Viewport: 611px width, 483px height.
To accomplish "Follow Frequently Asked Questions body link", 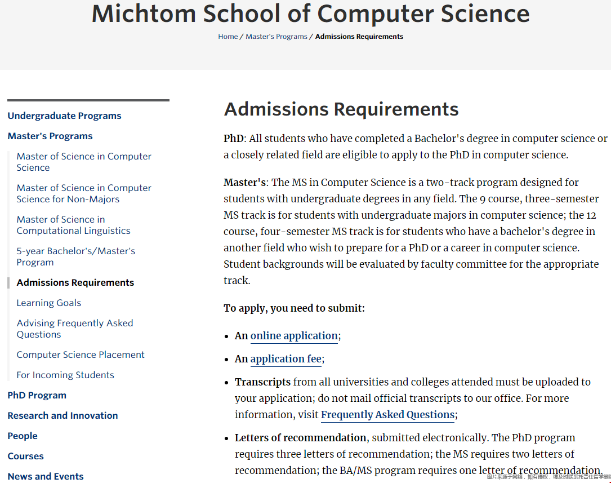I will [x=388, y=415].
